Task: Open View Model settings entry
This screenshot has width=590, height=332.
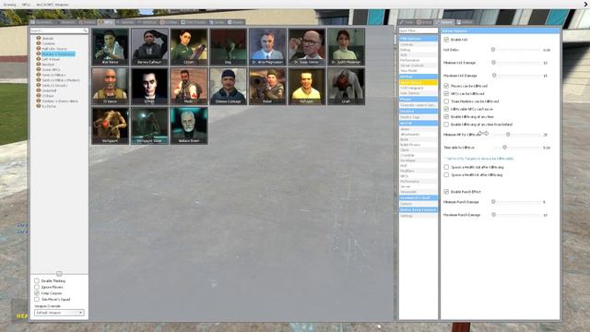Action: tap(418, 71)
